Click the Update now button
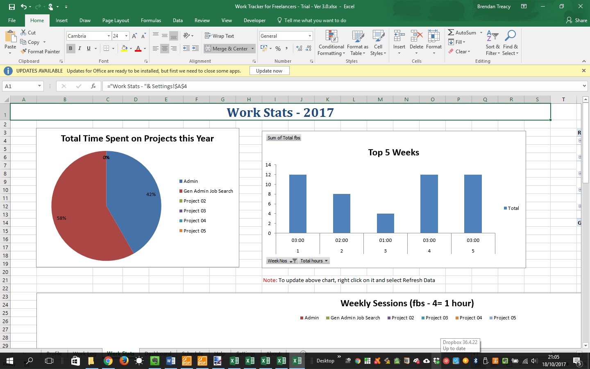The width and height of the screenshot is (590, 369). (x=269, y=71)
